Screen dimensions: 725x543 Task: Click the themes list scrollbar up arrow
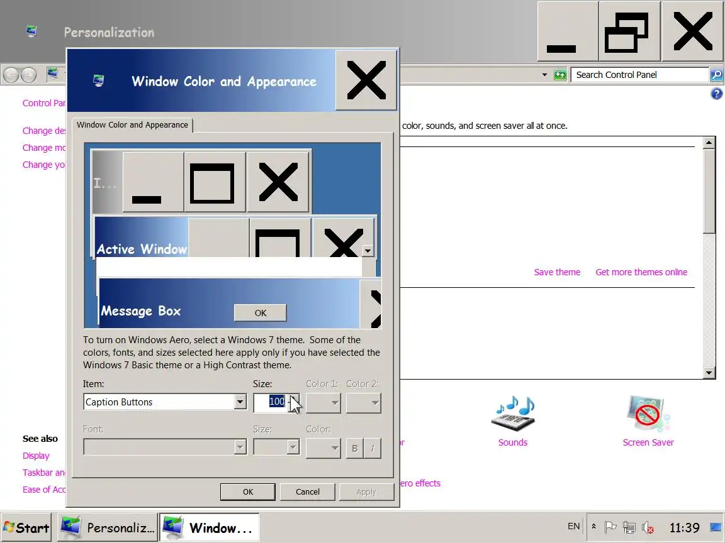tap(709, 143)
